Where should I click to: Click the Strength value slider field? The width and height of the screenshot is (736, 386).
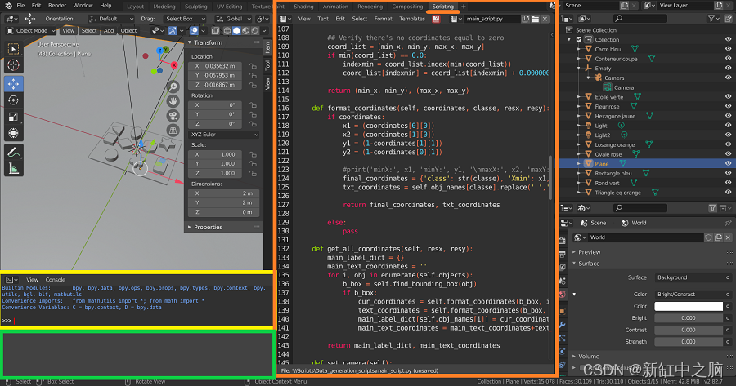(688, 342)
